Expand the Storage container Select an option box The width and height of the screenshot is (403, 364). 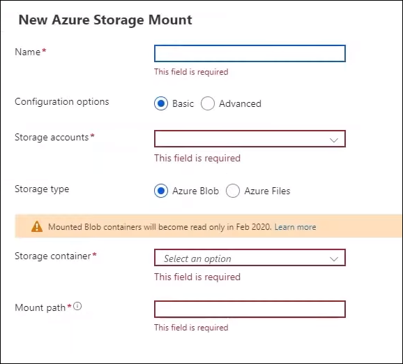coord(250,258)
